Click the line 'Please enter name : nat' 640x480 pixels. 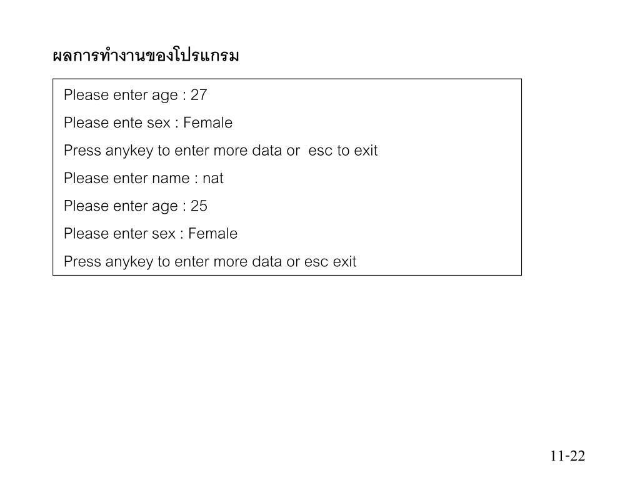coord(144,178)
